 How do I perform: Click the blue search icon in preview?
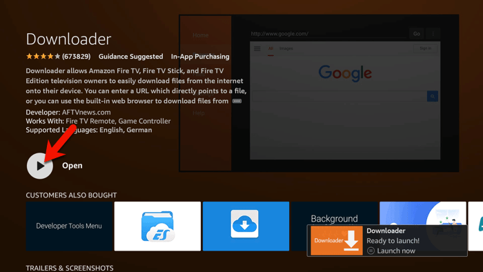pos(433,97)
